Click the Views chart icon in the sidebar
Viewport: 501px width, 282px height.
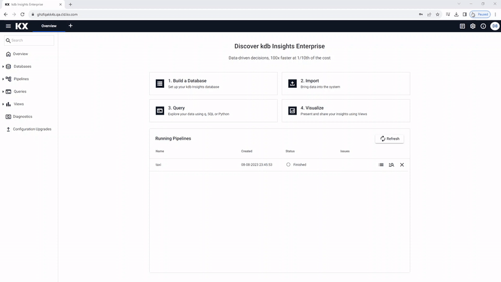point(8,104)
